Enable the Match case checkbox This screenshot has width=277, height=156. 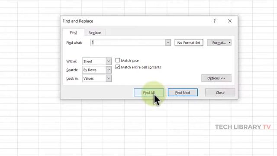(x=118, y=60)
